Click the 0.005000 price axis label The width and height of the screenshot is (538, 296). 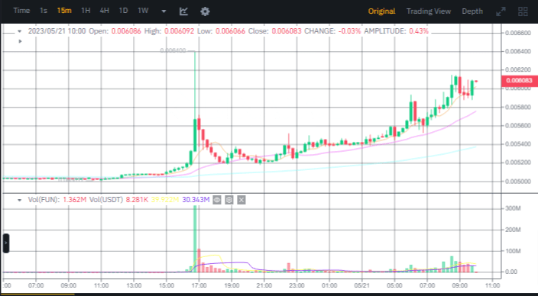tap(518, 182)
